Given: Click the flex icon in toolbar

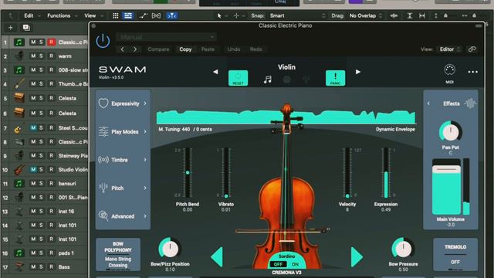Looking at the screenshot, I should [156, 15].
